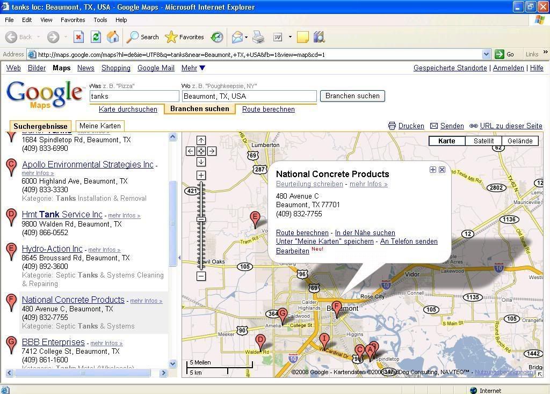Click Anmelden sign-in link
Image resolution: width=550 pixels, height=394 pixels.
pyautogui.click(x=508, y=68)
